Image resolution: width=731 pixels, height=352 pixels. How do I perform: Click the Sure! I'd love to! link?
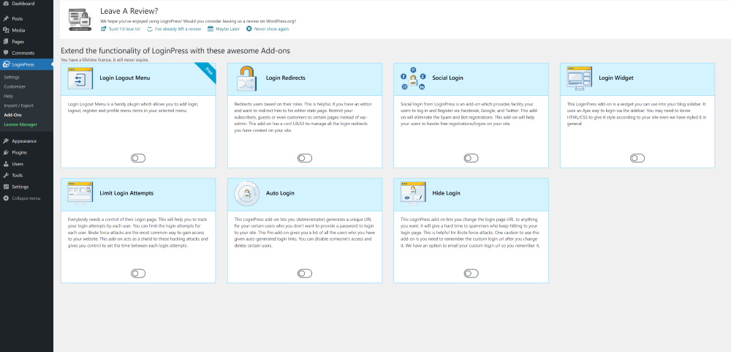(124, 29)
